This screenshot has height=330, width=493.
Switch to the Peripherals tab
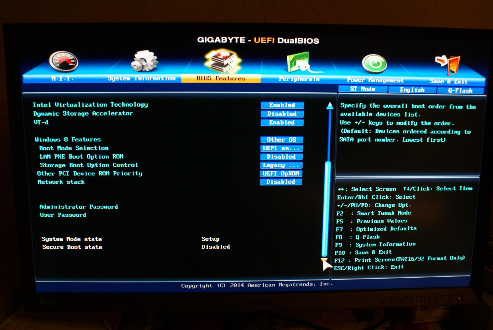point(299,79)
